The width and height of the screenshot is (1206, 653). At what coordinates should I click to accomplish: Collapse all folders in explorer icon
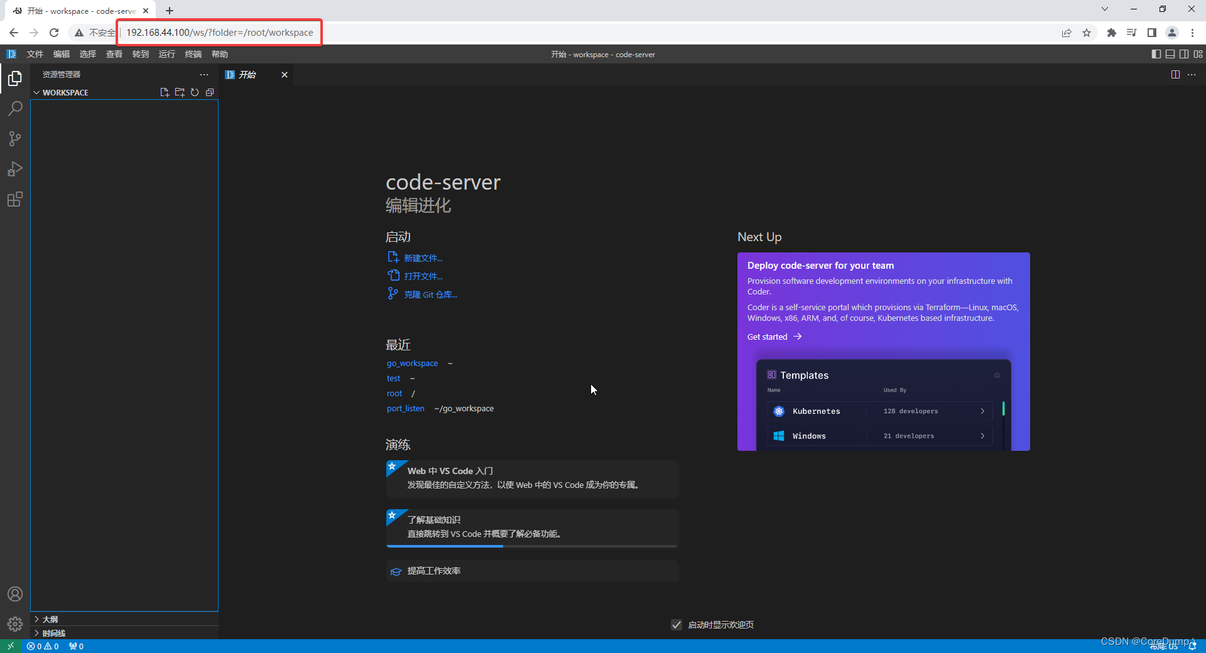tap(210, 92)
